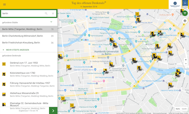Click flag marker at Gendarmenmarkt
The height and width of the screenshot is (114, 189).
coord(105,71)
